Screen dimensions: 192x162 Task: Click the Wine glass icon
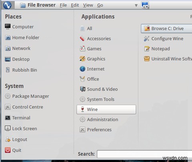click(x=82, y=109)
